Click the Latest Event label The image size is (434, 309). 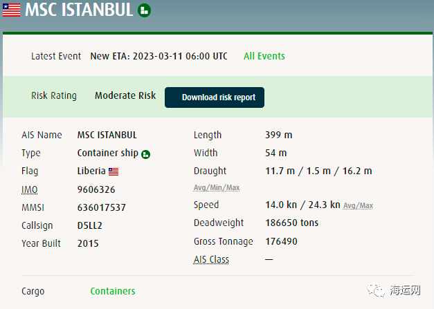pos(56,56)
